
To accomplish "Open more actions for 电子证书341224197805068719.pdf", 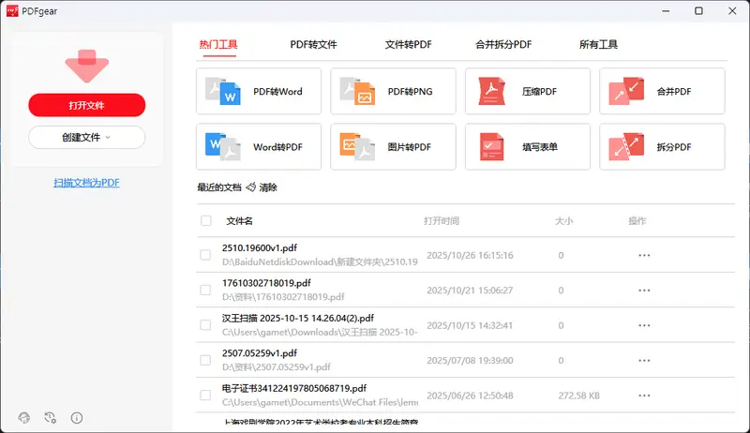I will pos(644,396).
